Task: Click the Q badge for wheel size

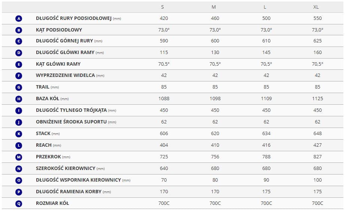Action: (19, 204)
